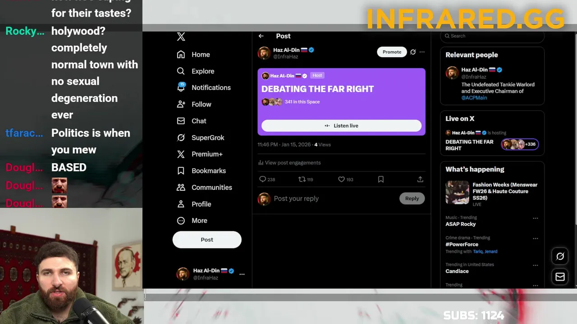Click the floating Grok button on the right edge
Screen dimensions: 577x324
(560, 256)
